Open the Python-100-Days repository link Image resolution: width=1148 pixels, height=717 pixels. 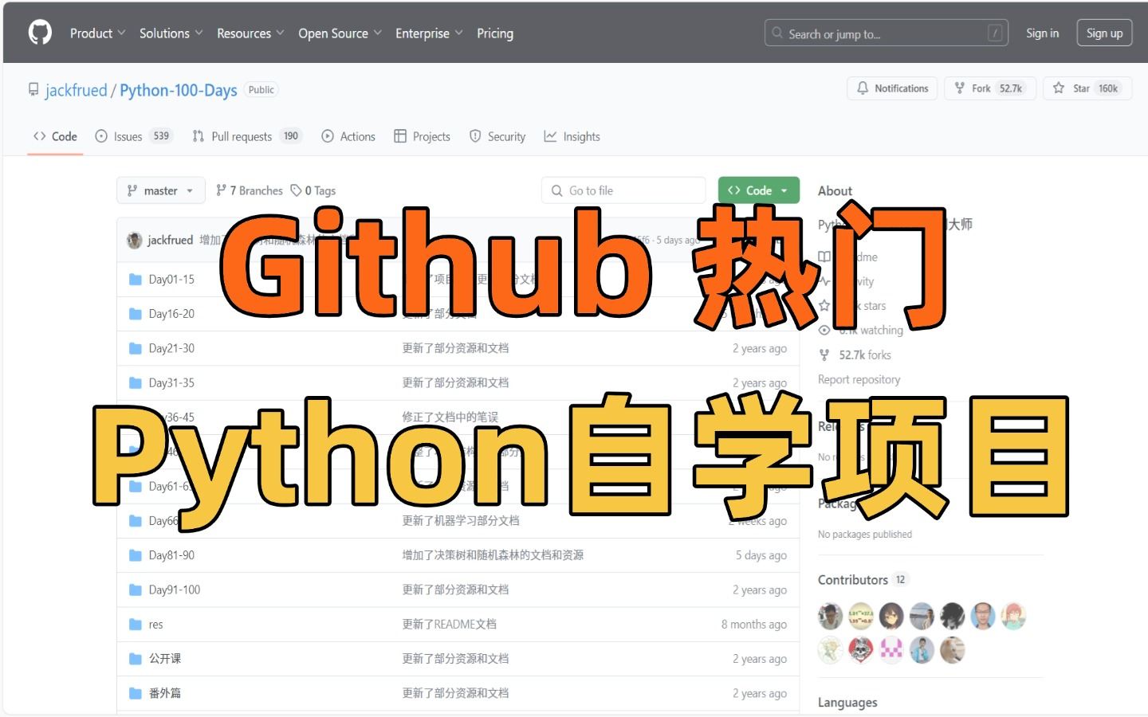coord(179,90)
